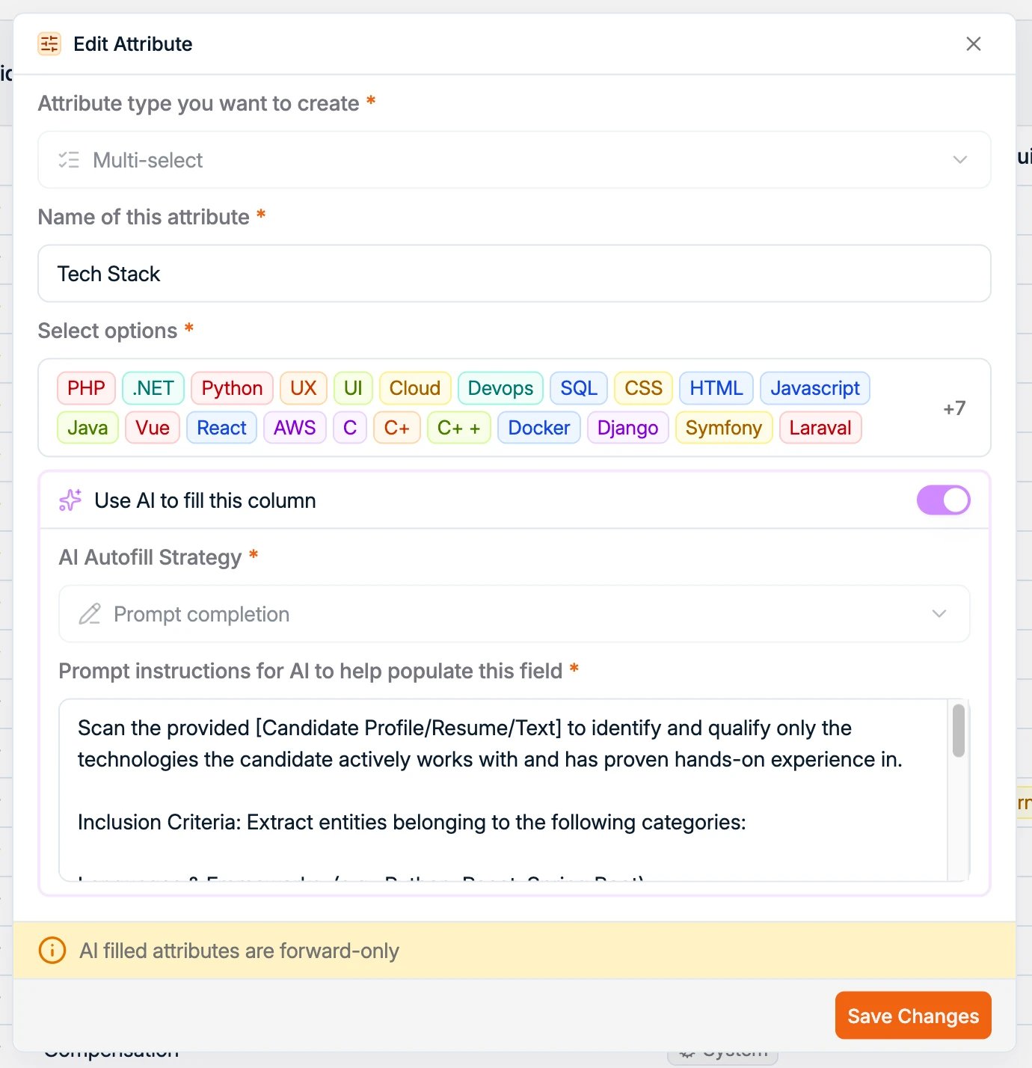Click the 'AI filled attributes are forward-only' notice text
Viewport: 1032px width, 1068px height.
239,951
